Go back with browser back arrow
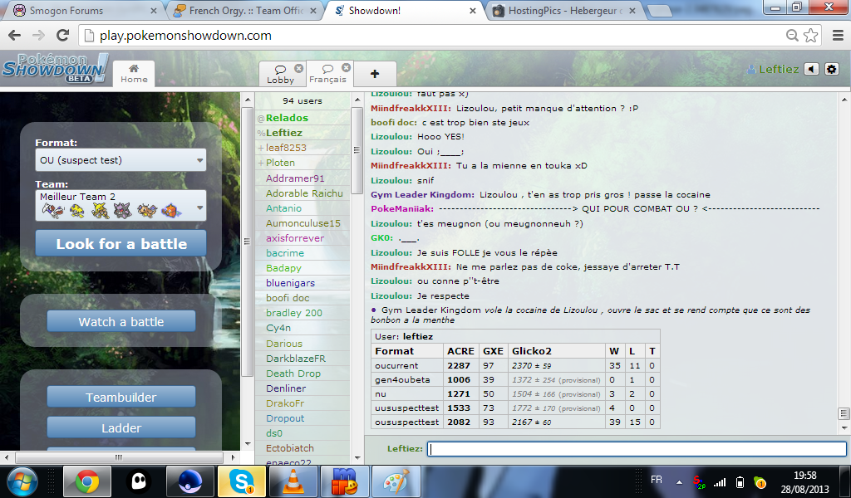This screenshot has width=851, height=498. (x=15, y=36)
